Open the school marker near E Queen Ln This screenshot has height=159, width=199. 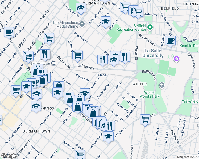[85, 94]
